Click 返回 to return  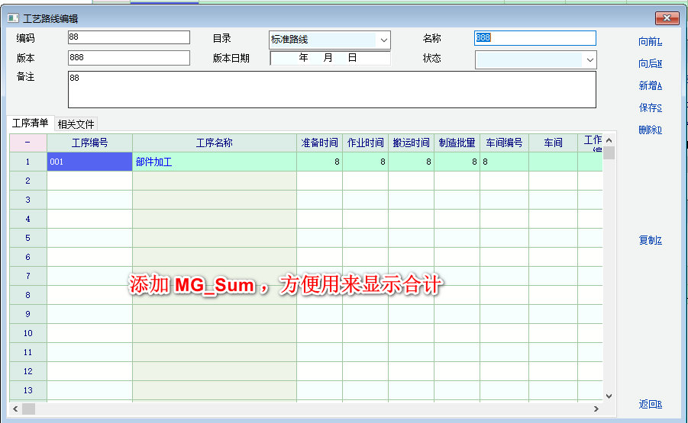650,405
